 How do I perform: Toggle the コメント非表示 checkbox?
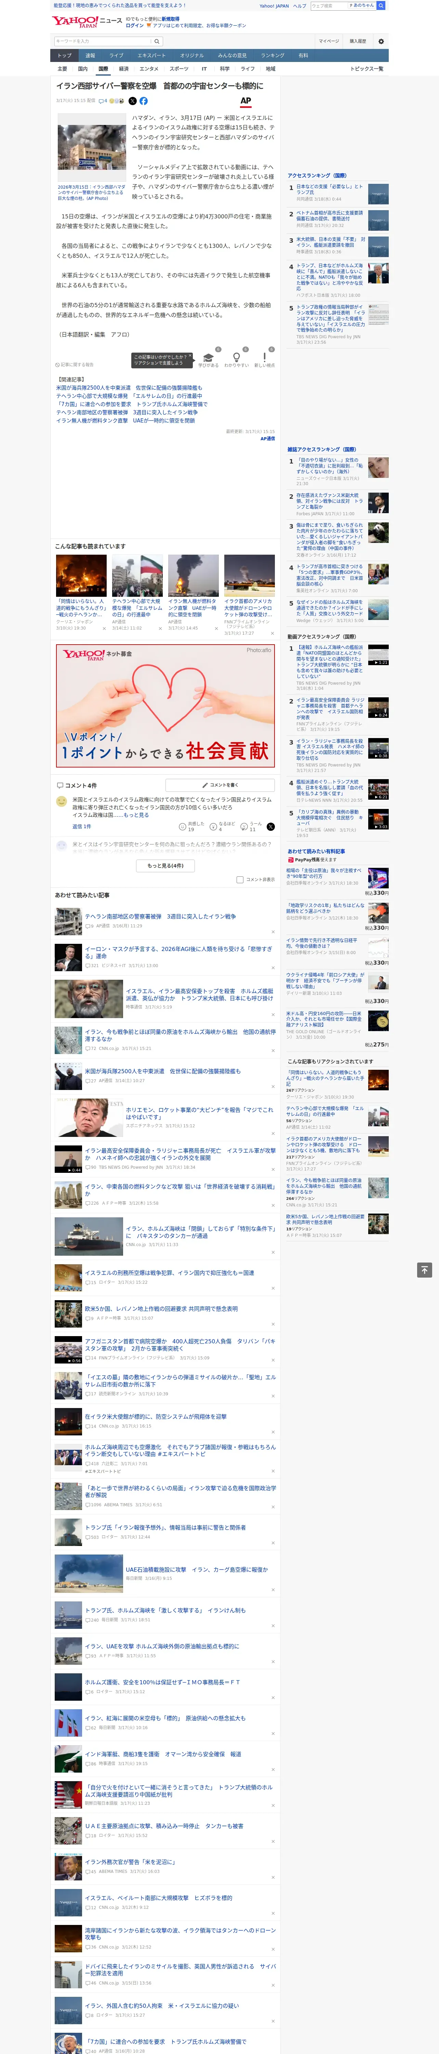coord(240,879)
